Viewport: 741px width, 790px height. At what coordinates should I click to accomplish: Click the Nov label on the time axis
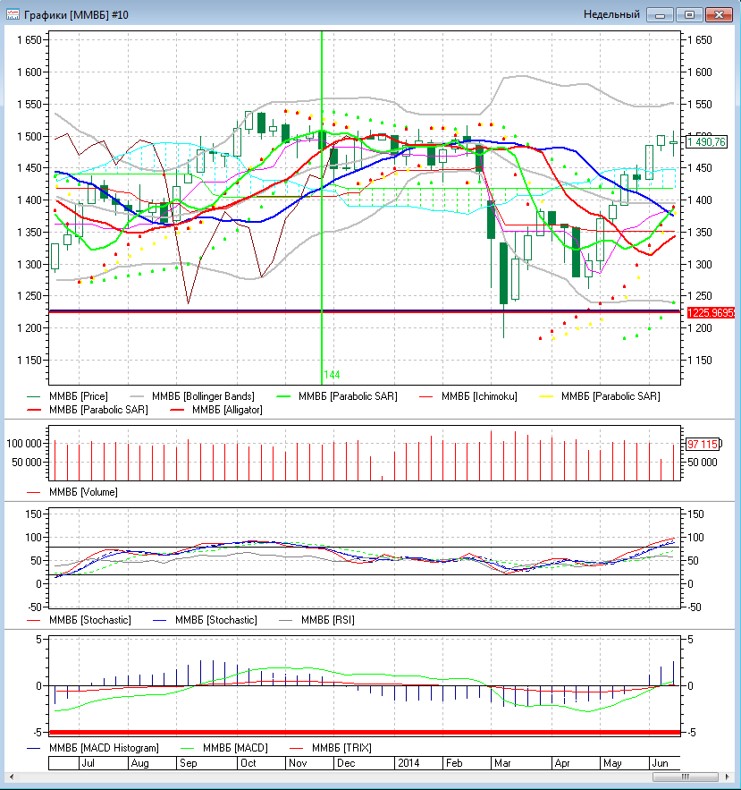pos(298,763)
